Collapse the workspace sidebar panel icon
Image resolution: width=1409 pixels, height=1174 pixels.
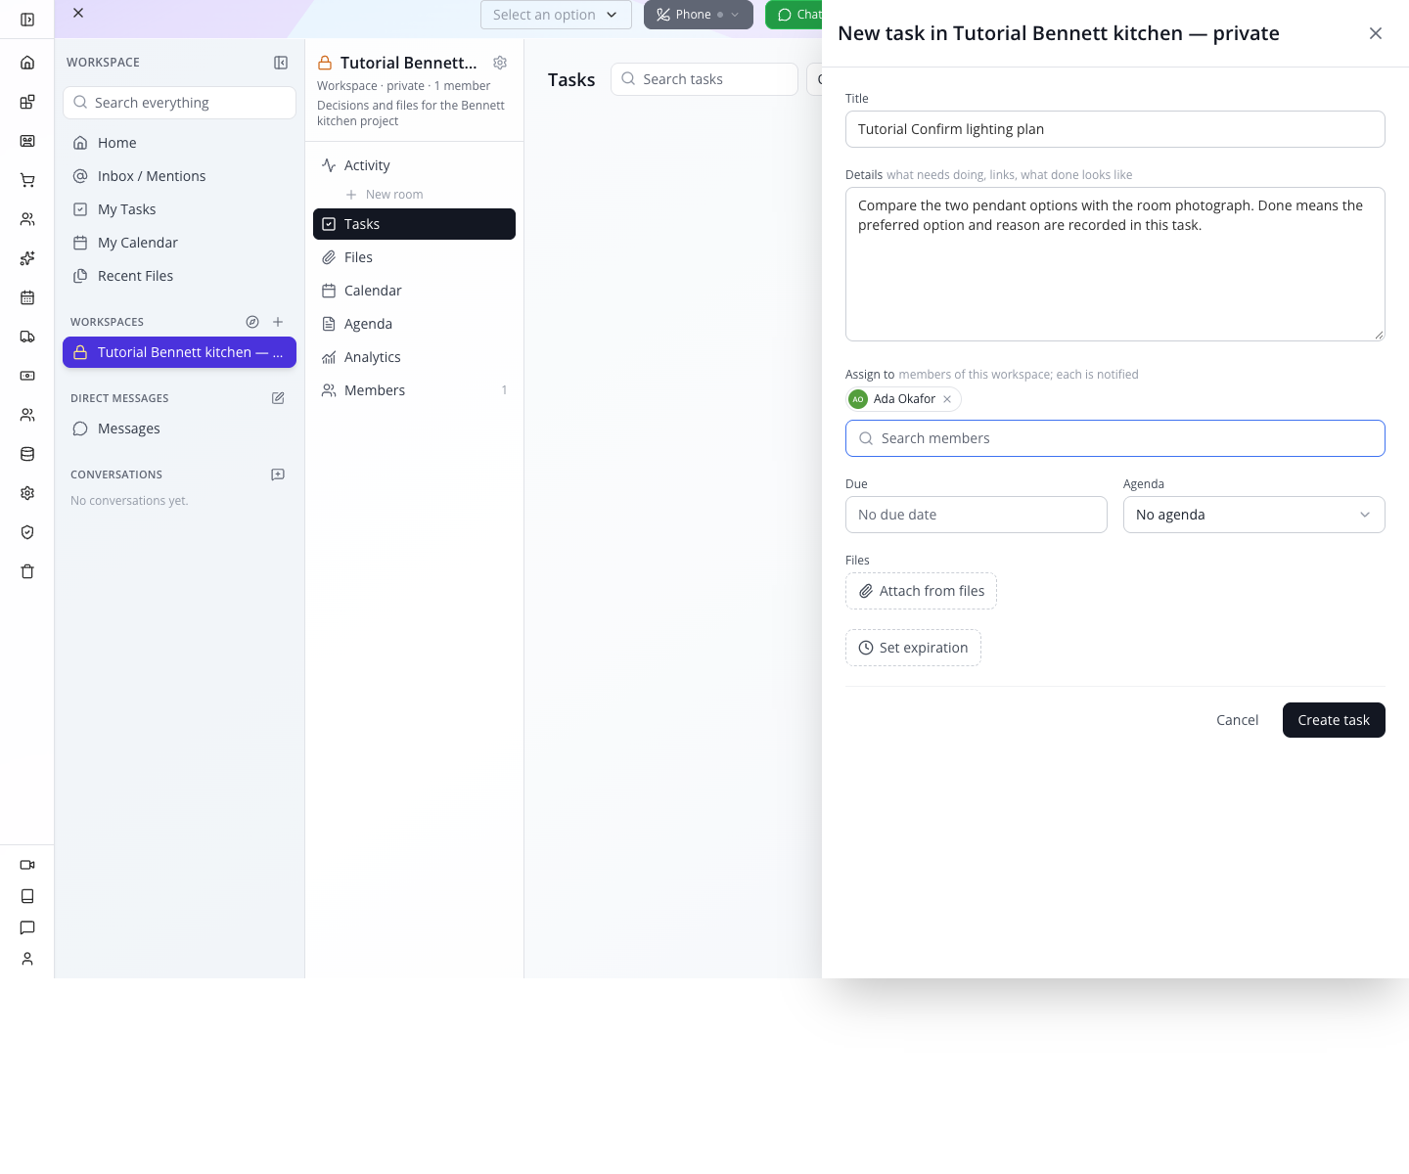pyautogui.click(x=281, y=63)
